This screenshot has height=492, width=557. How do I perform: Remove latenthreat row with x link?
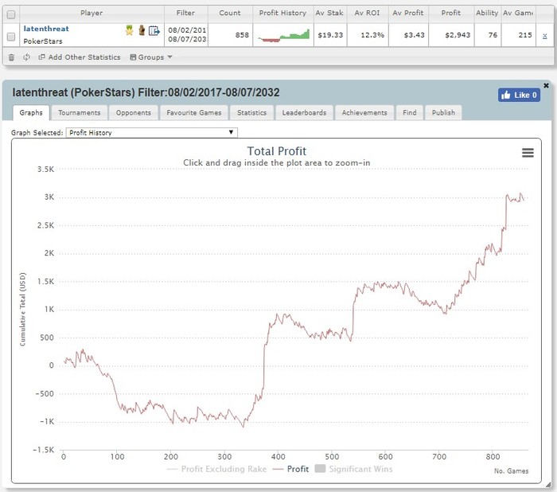(544, 36)
